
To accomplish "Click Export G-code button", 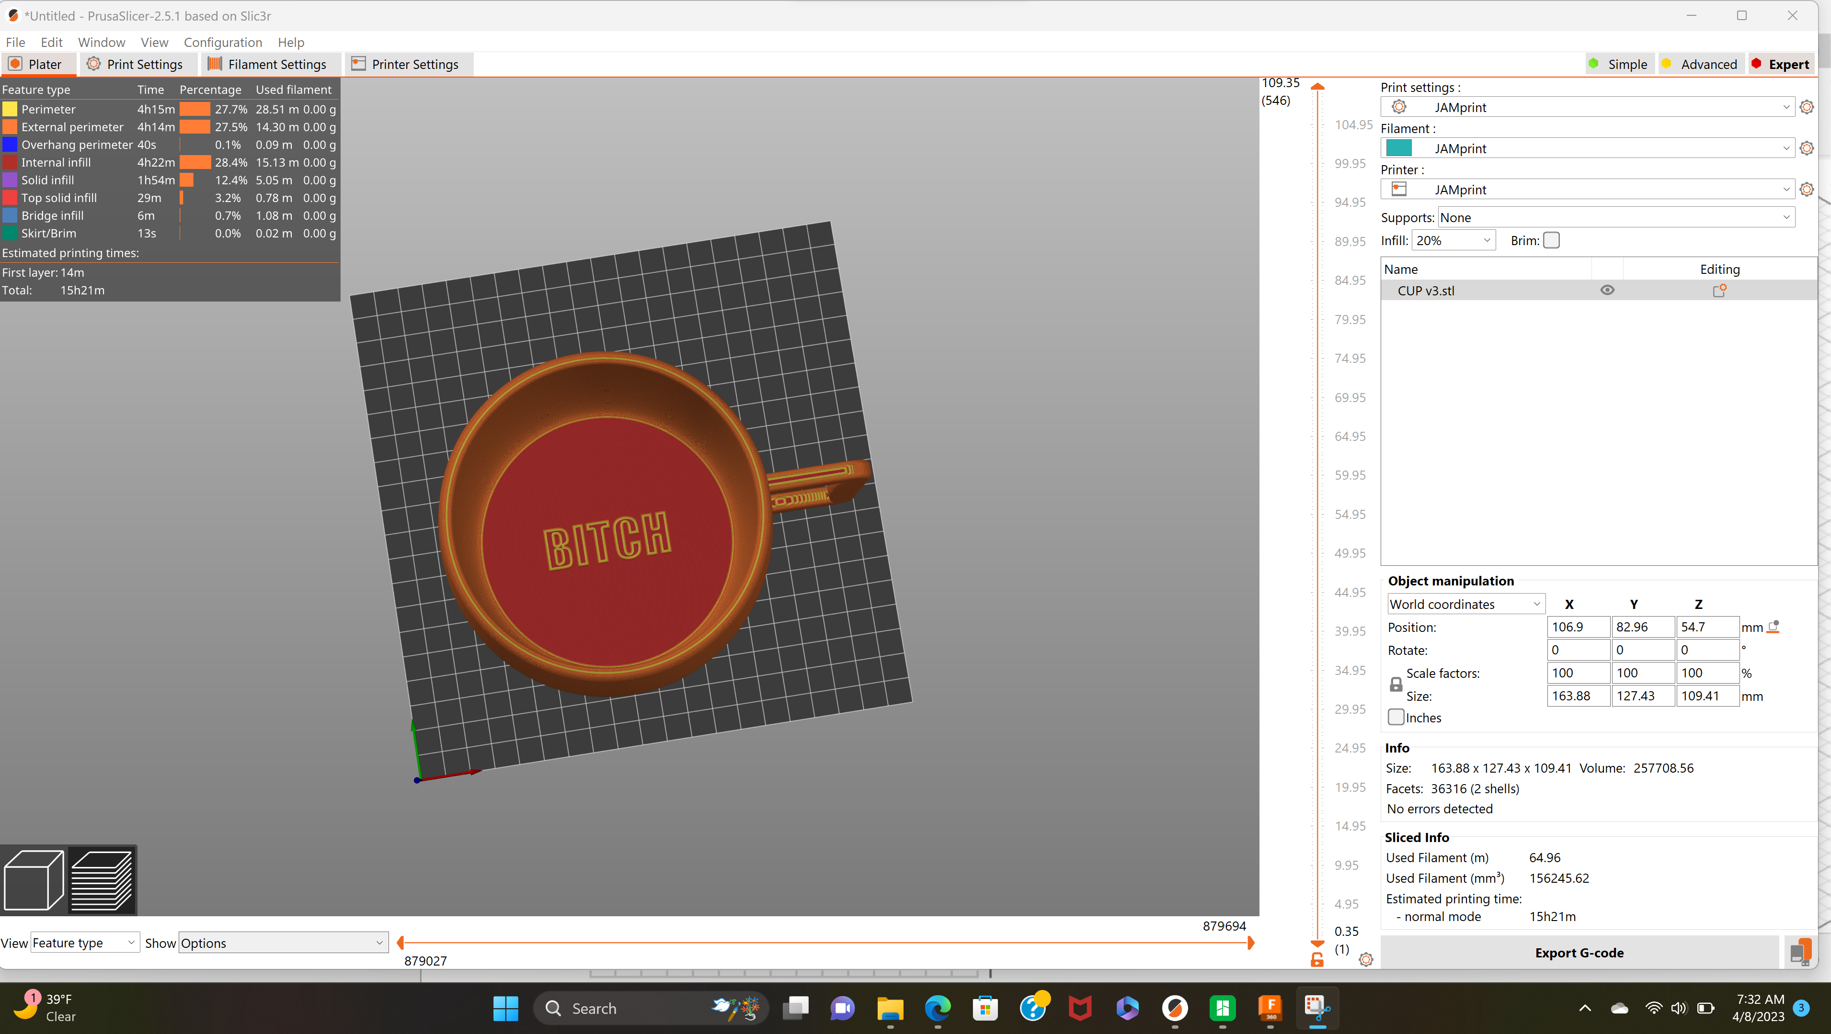I will tap(1579, 953).
